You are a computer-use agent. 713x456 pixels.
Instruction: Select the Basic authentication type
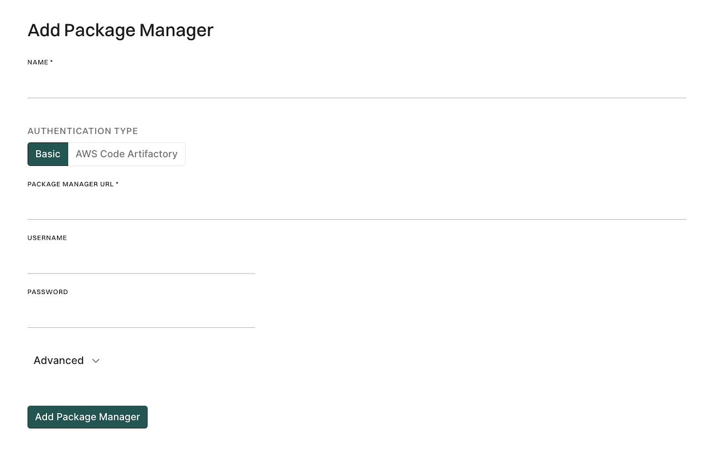[x=48, y=154]
